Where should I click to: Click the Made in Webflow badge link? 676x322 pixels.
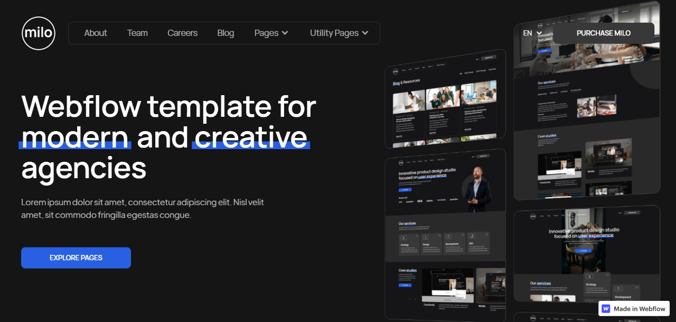coord(634,309)
